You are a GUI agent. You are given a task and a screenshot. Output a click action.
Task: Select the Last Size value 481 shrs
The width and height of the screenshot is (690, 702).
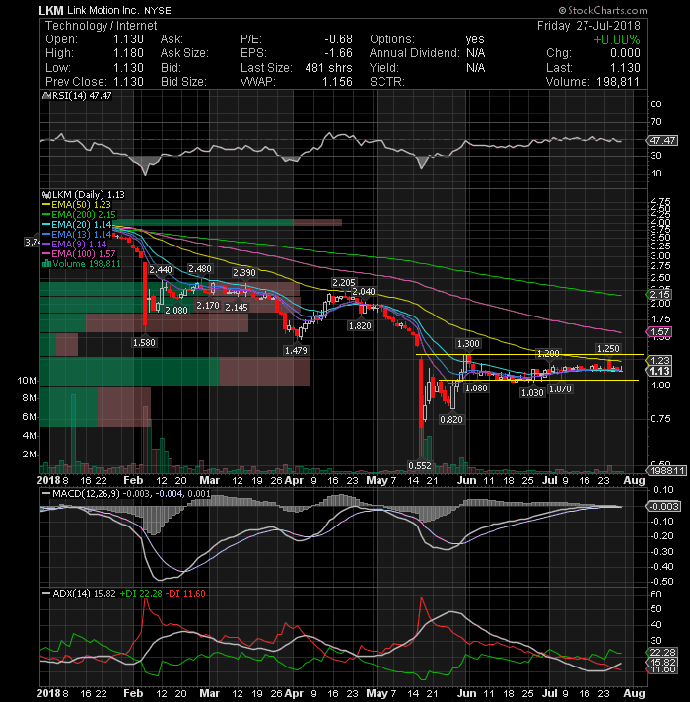[x=328, y=68]
